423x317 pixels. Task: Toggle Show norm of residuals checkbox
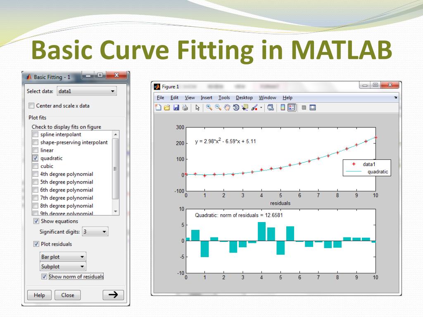[44, 277]
